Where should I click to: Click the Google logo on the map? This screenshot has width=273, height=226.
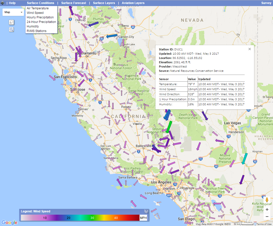click(9, 222)
